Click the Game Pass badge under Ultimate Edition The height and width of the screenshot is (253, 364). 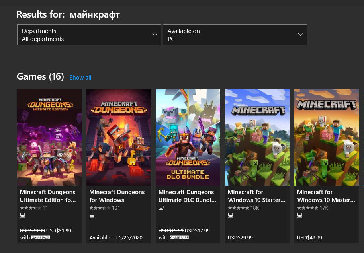click(41, 238)
